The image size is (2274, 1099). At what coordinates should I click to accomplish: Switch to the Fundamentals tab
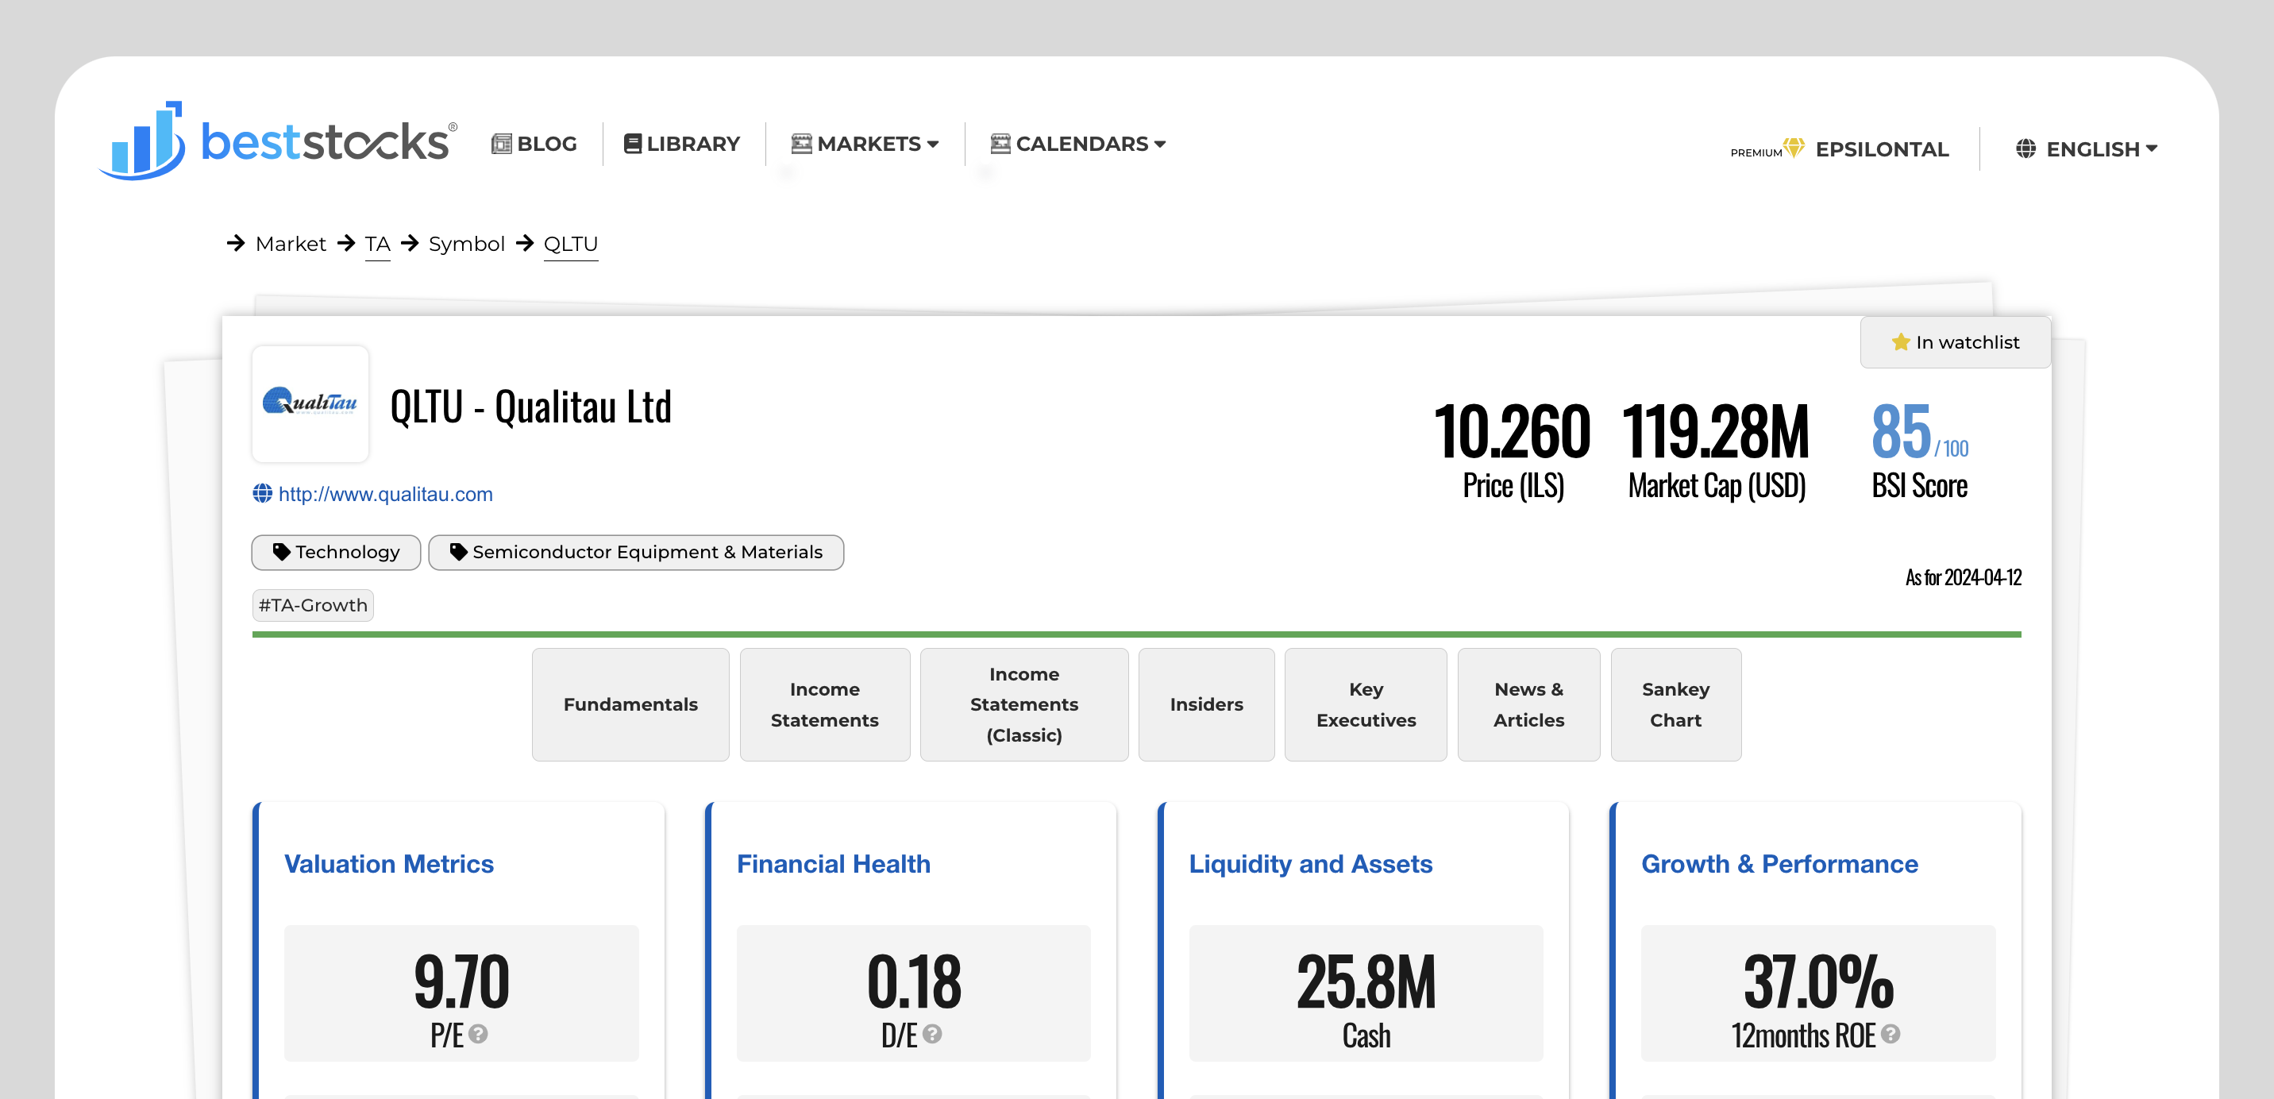pyautogui.click(x=630, y=704)
